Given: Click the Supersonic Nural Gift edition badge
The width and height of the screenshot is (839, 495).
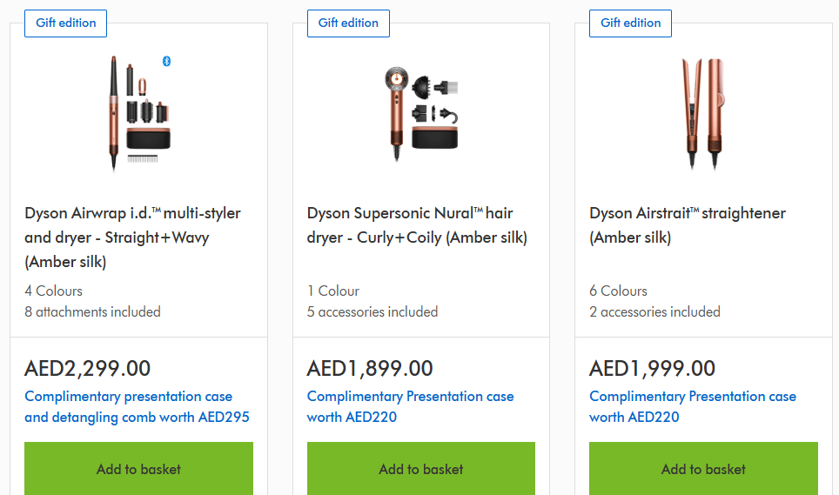Looking at the screenshot, I should coord(348,23).
